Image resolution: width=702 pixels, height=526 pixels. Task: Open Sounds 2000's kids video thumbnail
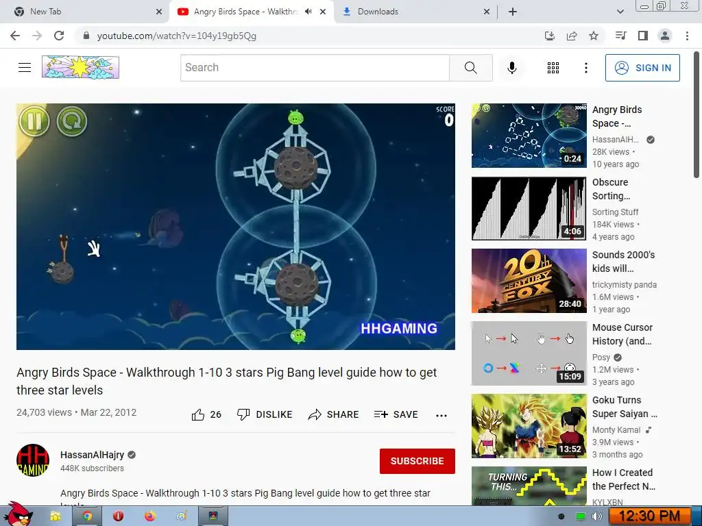click(x=529, y=281)
